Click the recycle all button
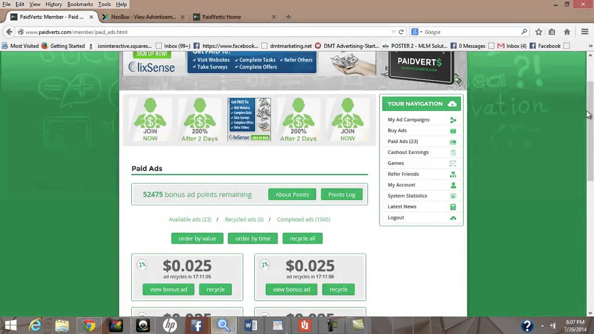This screenshot has height=334, width=594. 303,238
